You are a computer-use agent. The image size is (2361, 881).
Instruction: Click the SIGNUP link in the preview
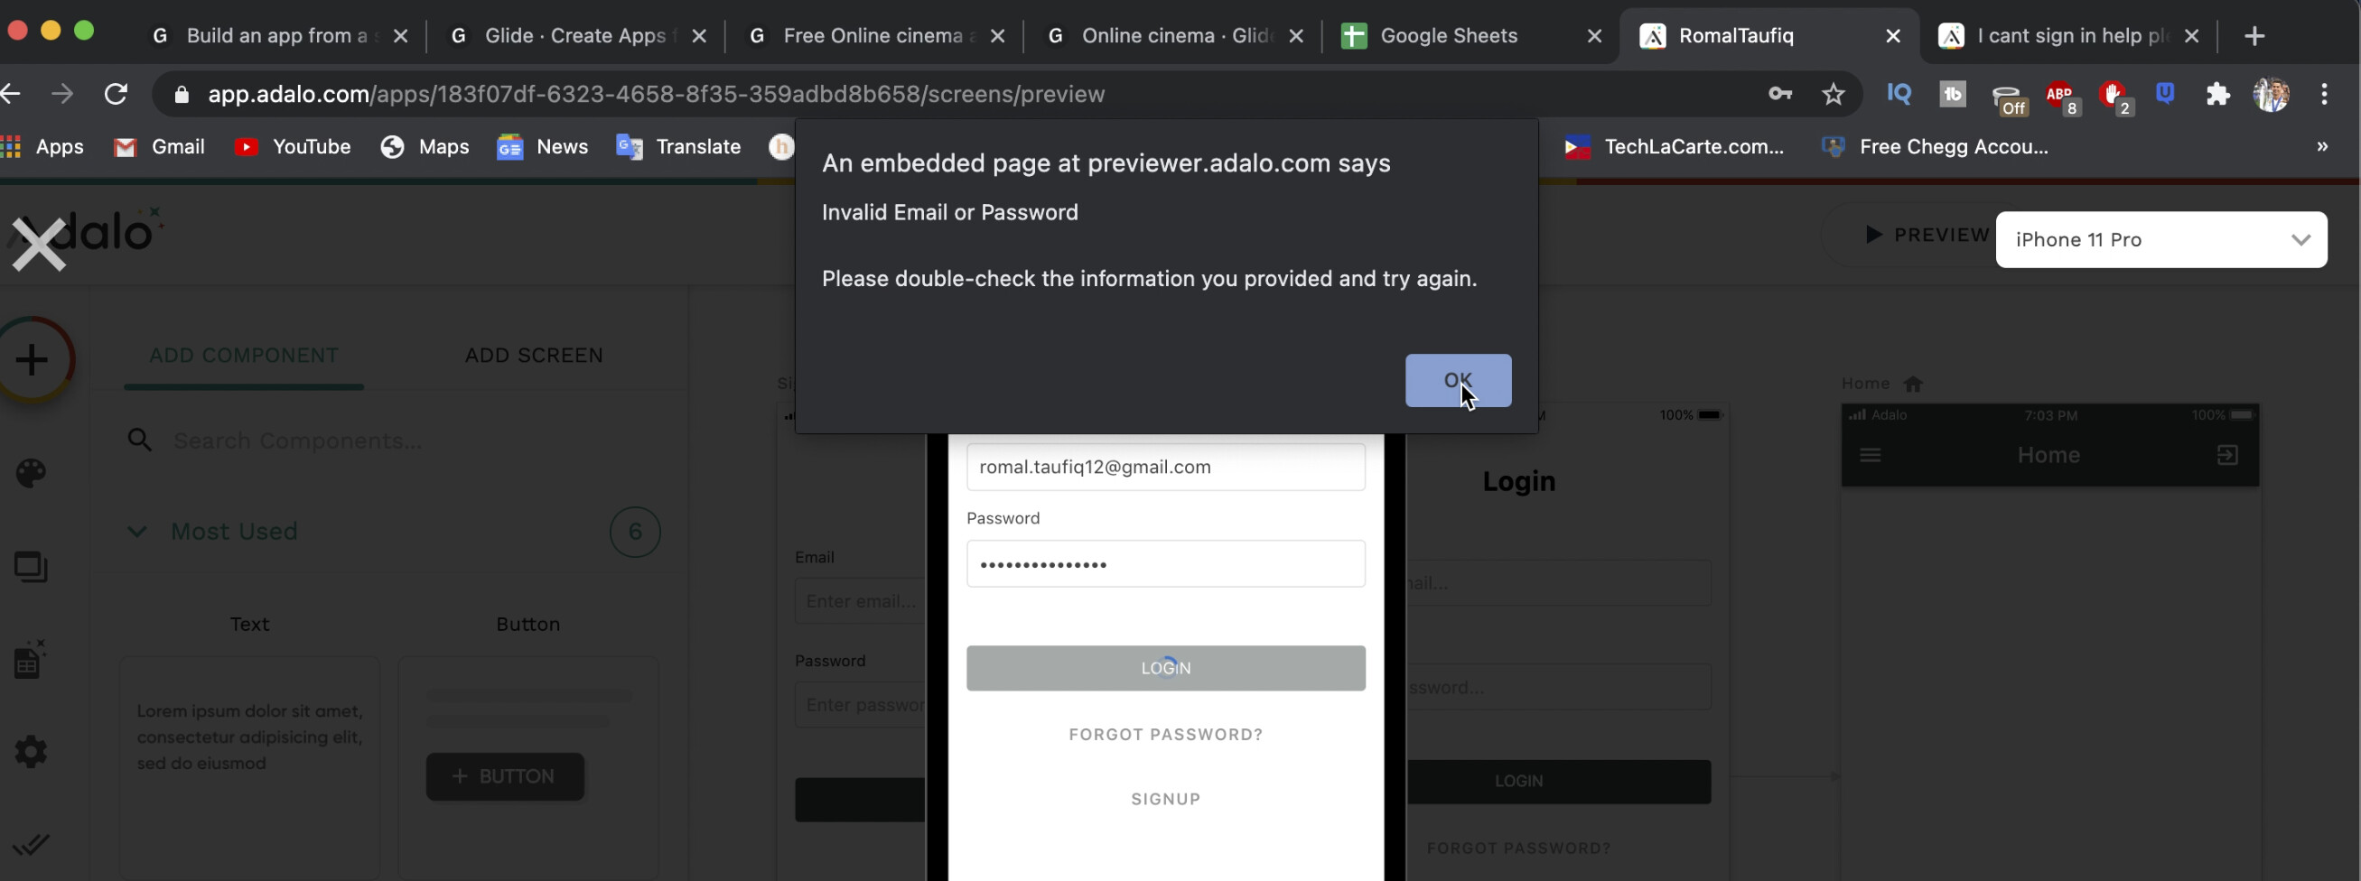pyautogui.click(x=1166, y=800)
